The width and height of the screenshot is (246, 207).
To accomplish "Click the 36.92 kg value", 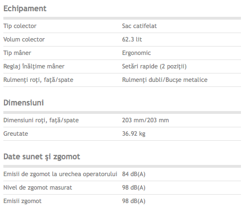I will 134,134.
